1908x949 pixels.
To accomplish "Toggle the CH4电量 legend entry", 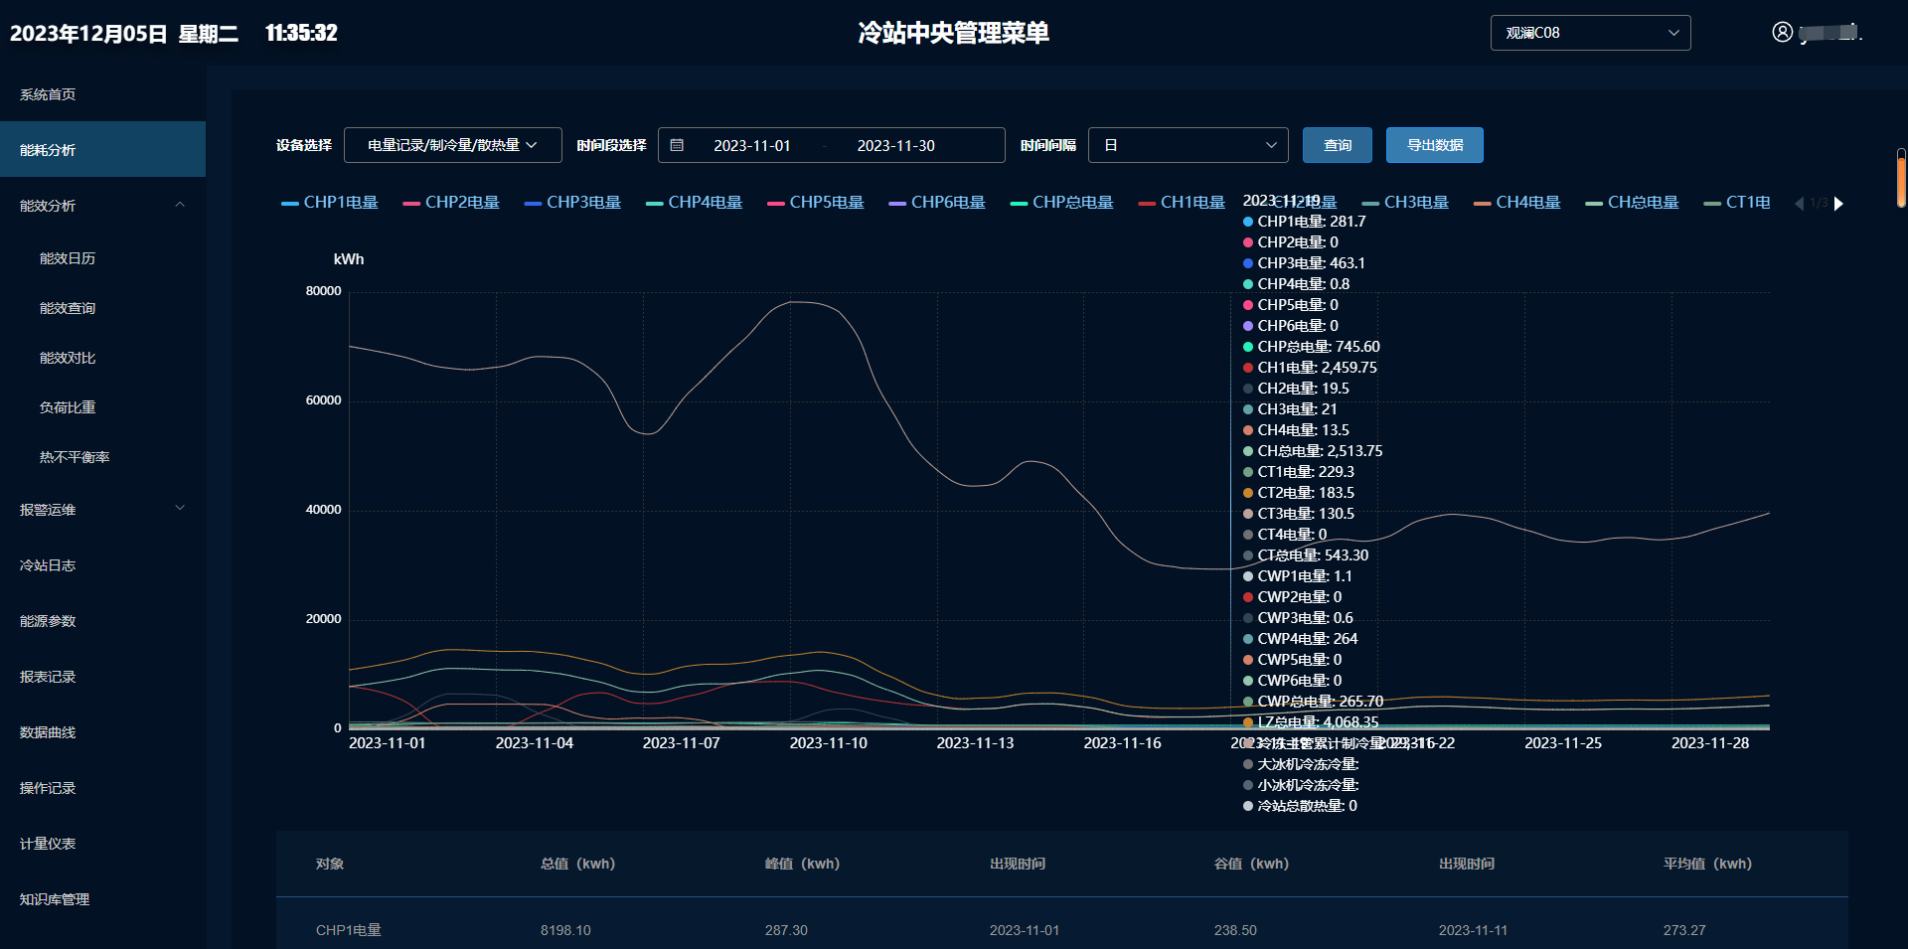I will tap(1516, 203).
